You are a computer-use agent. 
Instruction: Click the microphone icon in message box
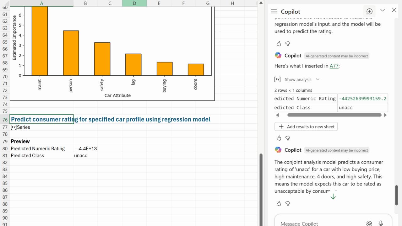(x=381, y=223)
